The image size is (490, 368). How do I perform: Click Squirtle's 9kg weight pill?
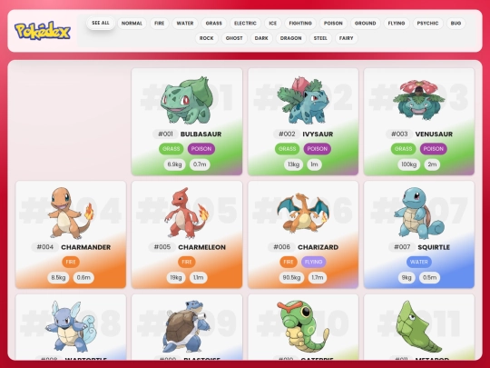tap(407, 277)
